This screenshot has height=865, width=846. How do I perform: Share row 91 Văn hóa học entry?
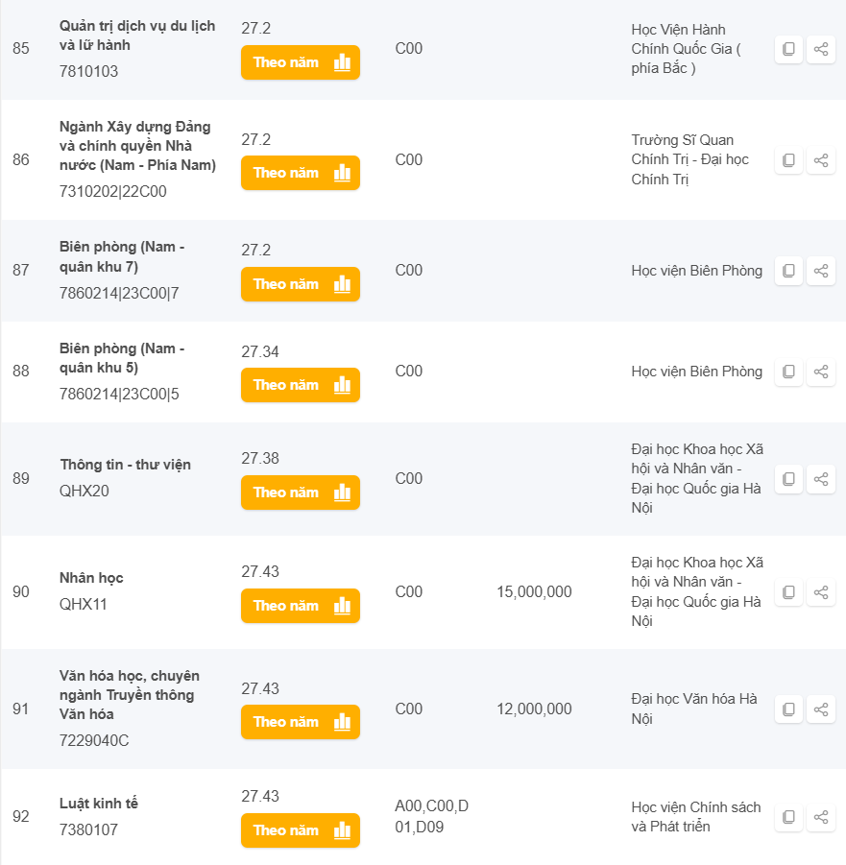(x=821, y=709)
